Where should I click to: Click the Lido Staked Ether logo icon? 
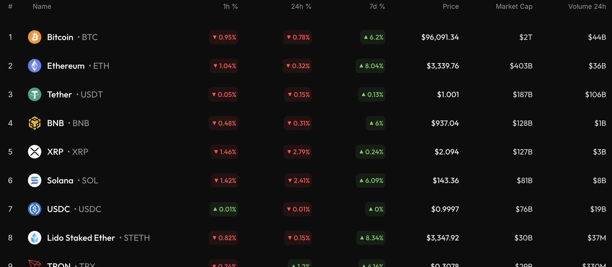pyautogui.click(x=35, y=238)
